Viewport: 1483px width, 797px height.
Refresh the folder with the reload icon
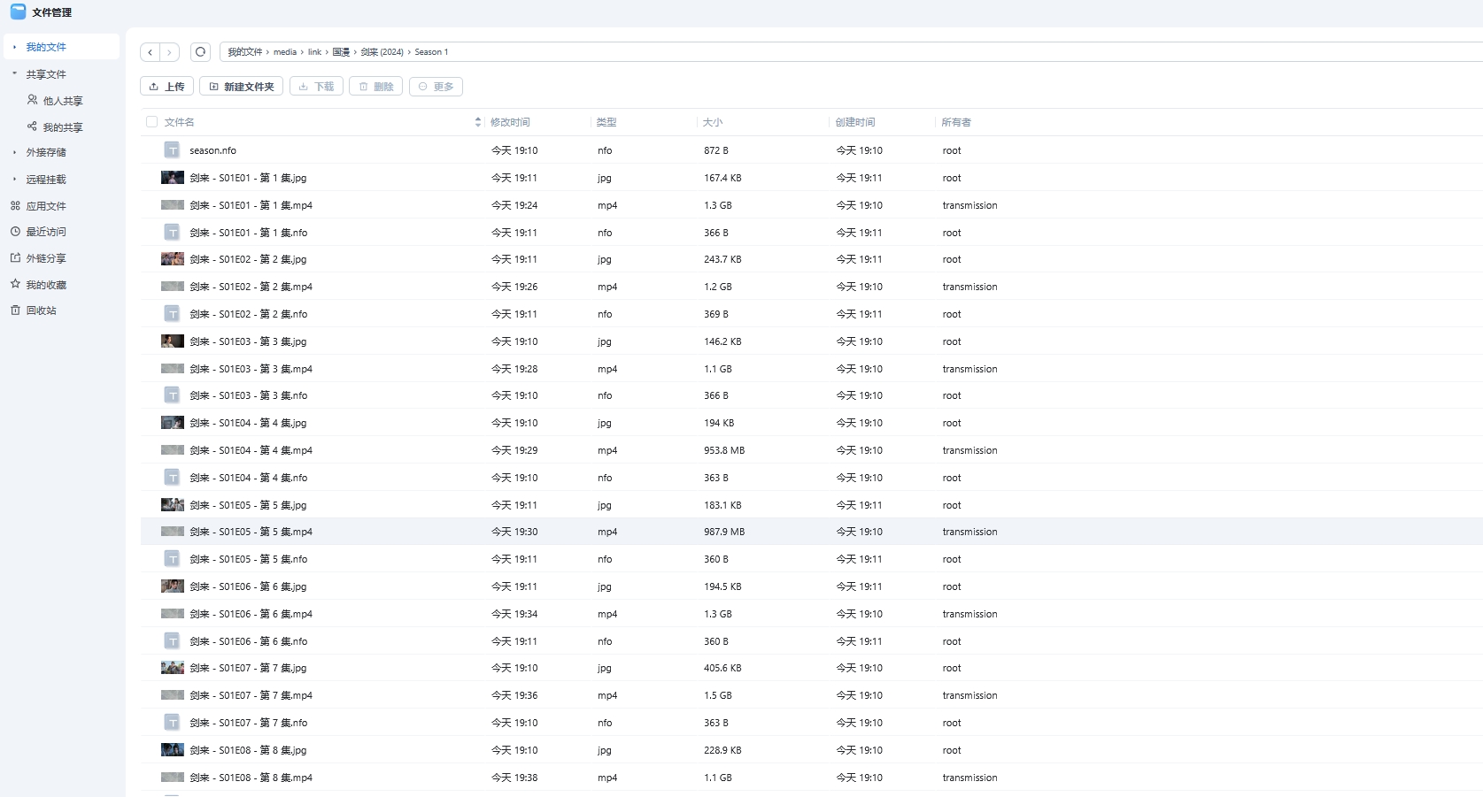[x=201, y=52]
